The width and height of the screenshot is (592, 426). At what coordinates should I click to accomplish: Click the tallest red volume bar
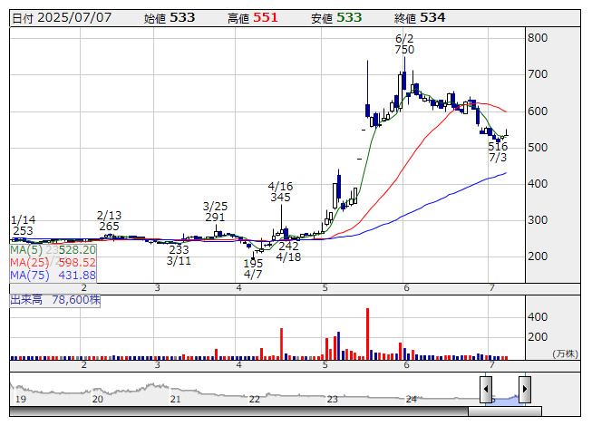pos(368,333)
